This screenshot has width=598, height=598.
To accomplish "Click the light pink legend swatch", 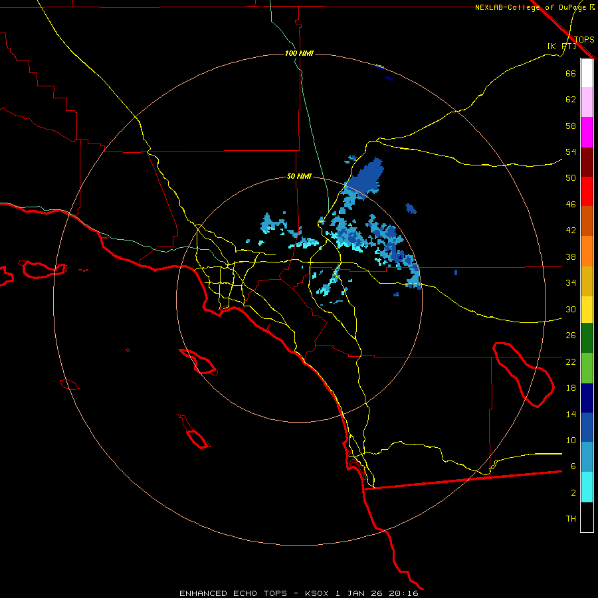I will point(587,102).
